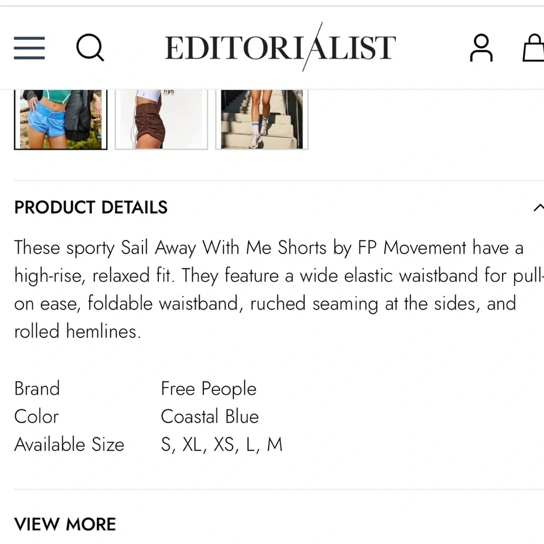The width and height of the screenshot is (544, 544).
Task: Click the PRODUCT DETAILS heading to toggle it
Action: (90, 207)
